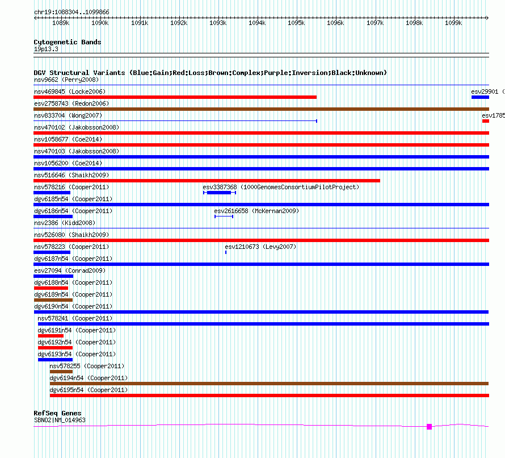The image size is (505, 458).
Task: Open nsv470102 (Jakobsson2008) variant
Action: [x=77, y=127]
